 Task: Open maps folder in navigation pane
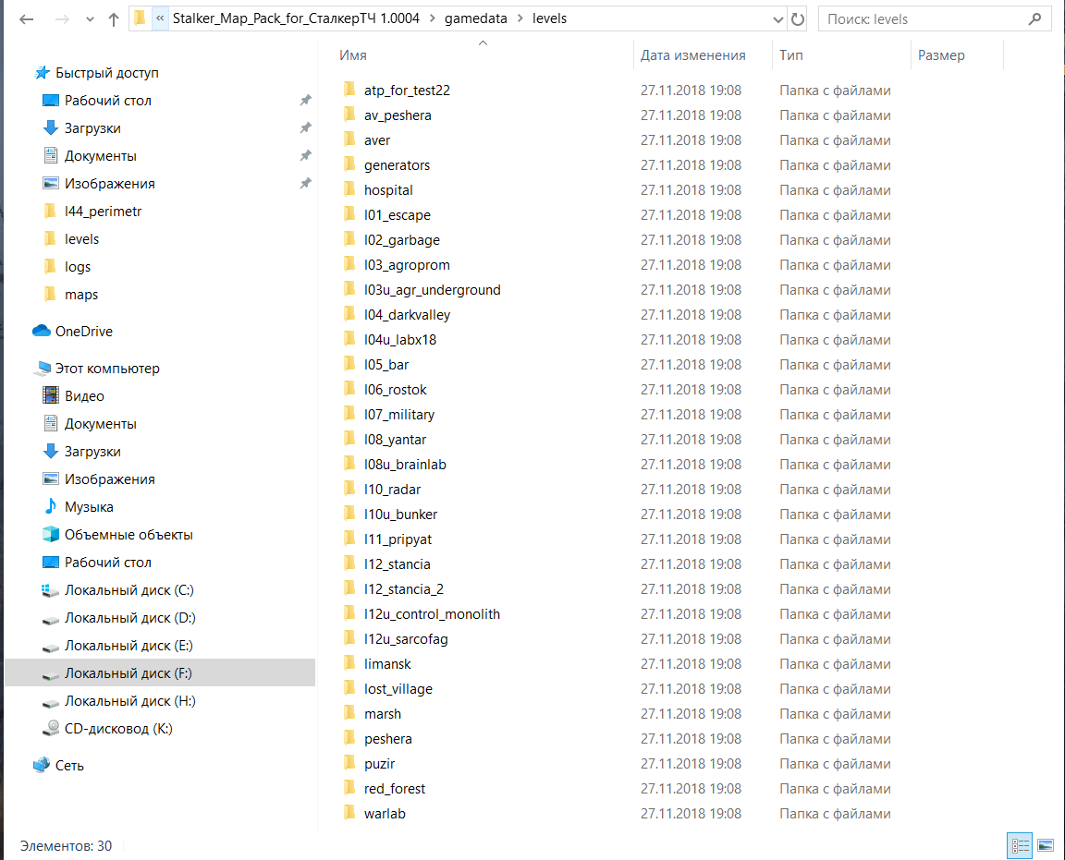click(x=80, y=295)
